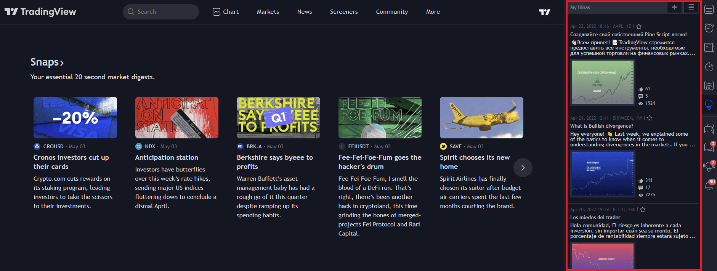Click the views eye icon showing 1924
The height and width of the screenshot is (271, 717).
tap(641, 104)
